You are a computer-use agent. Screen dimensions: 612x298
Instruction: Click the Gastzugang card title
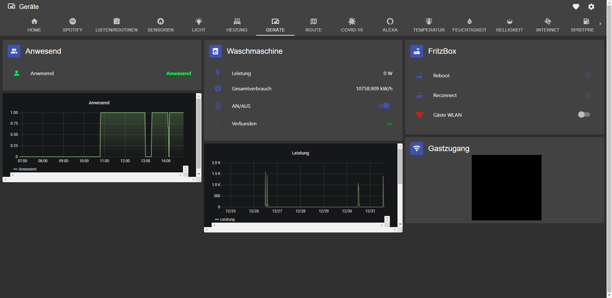[449, 149]
